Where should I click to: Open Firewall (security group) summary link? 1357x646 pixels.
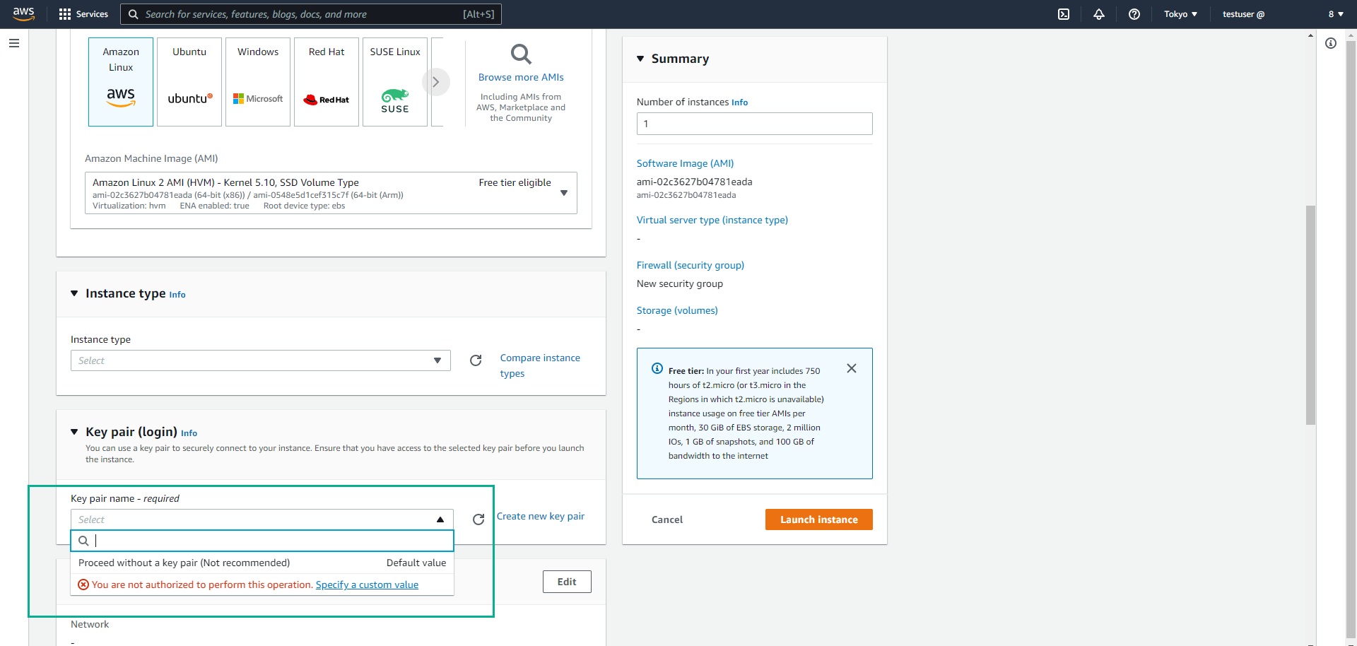(690, 265)
